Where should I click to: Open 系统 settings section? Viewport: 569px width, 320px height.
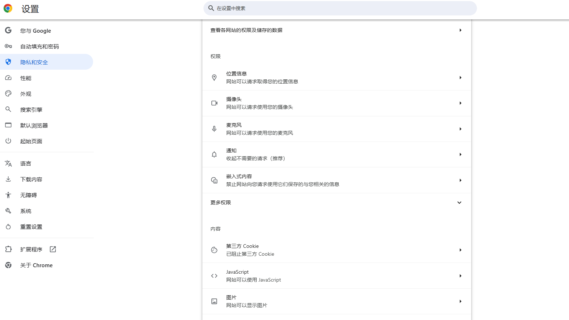click(x=46, y=211)
